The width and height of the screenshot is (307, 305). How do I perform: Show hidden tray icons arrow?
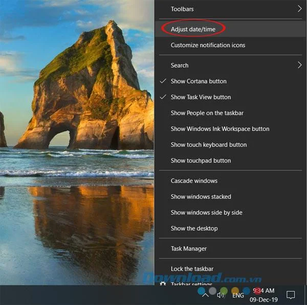[205, 295]
